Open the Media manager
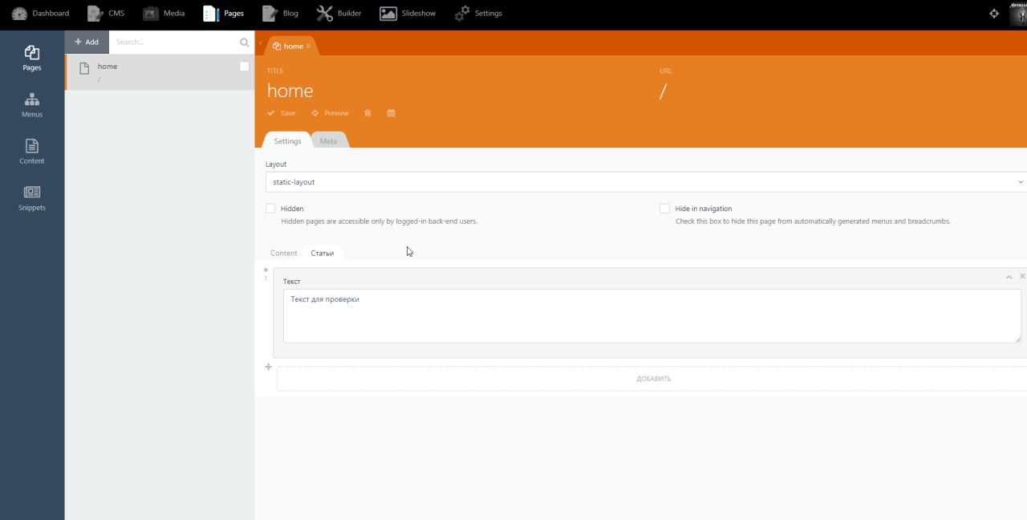The width and height of the screenshot is (1027, 520). [164, 14]
